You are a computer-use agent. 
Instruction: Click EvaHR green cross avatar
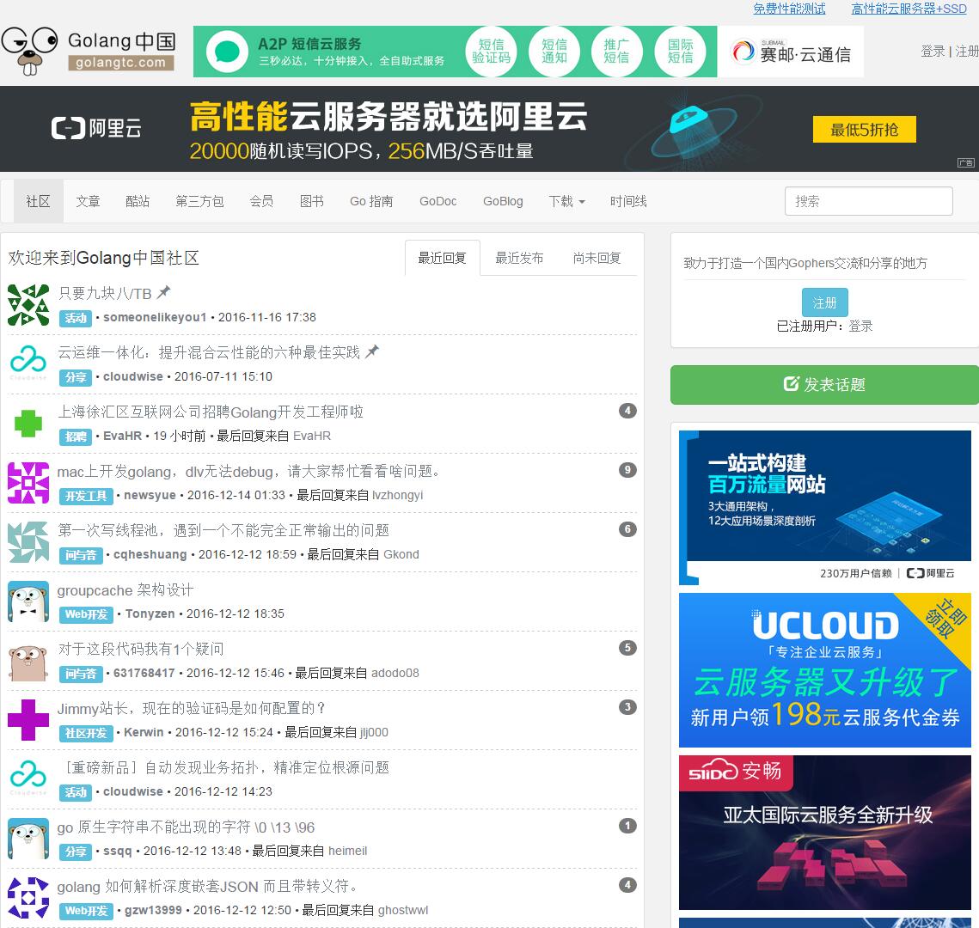coord(28,424)
